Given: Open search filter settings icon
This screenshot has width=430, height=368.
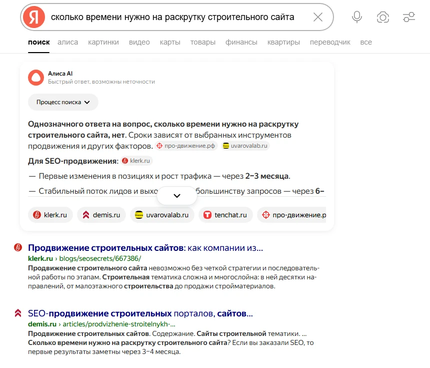Looking at the screenshot, I should point(408,17).
